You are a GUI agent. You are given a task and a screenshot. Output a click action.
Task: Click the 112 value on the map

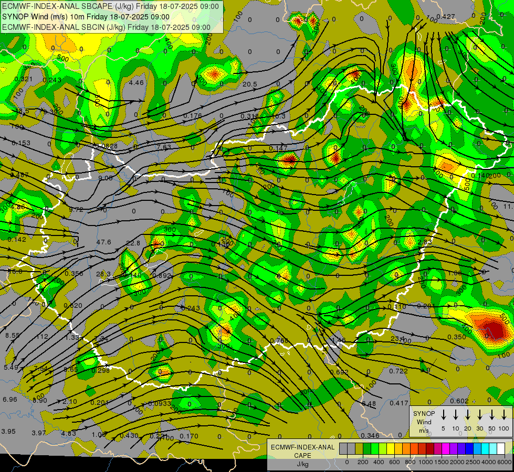pos(43,336)
